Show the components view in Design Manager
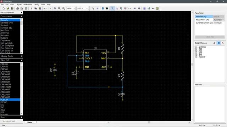227x127 pixels. pyautogui.click(x=218, y=43)
